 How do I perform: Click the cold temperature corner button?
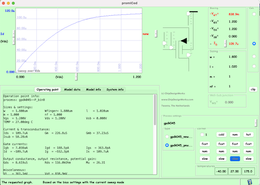tap(222, 134)
